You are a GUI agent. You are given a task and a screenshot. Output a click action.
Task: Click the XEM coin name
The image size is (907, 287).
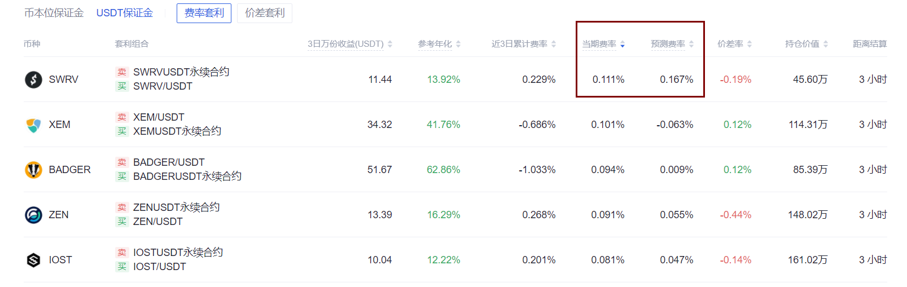coord(60,125)
